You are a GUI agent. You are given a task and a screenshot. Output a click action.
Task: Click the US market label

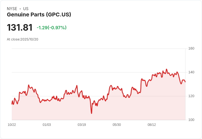click(x=26, y=9)
